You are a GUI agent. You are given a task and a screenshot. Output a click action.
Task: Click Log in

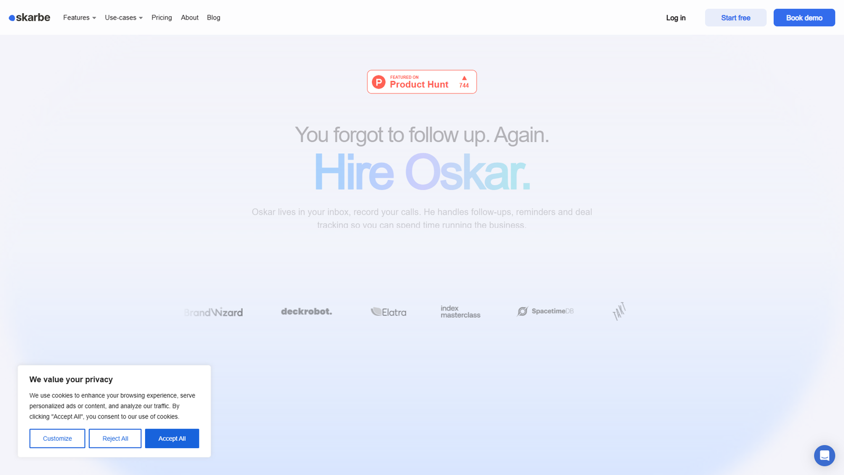pos(676,17)
